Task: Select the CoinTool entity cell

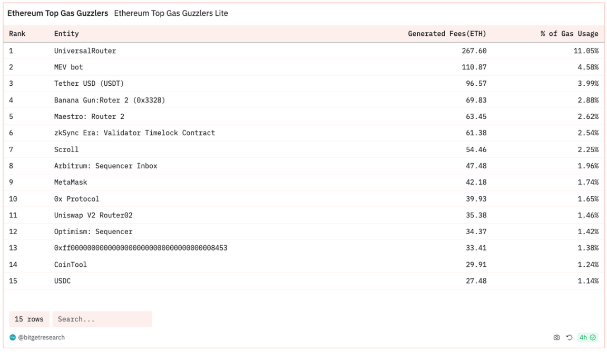Action: 71,264
